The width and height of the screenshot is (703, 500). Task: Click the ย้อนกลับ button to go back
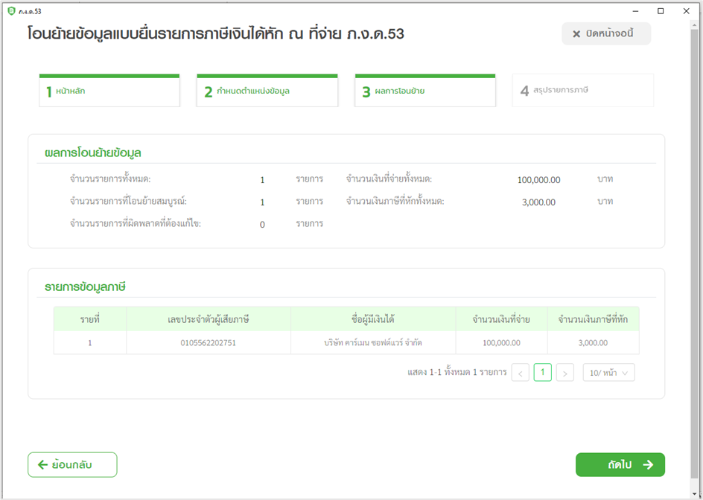(72, 464)
